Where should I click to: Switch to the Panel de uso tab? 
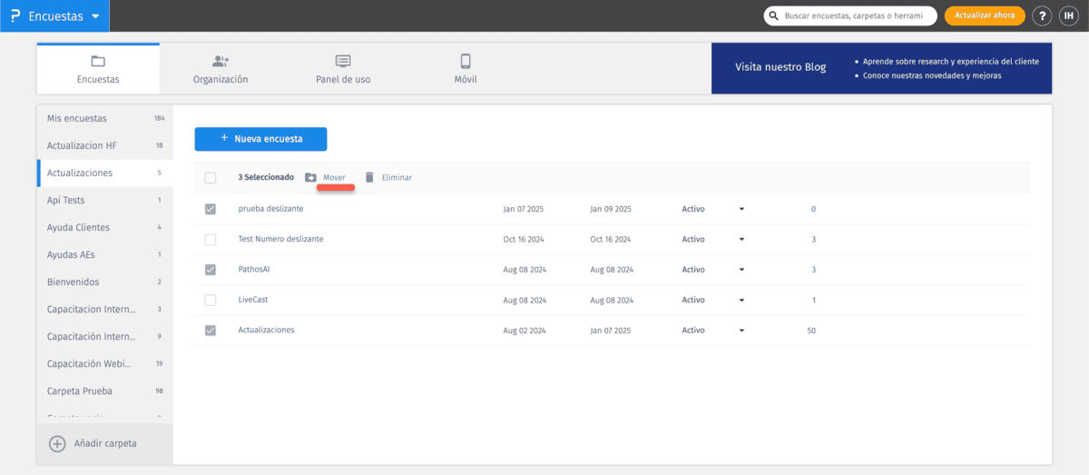pyautogui.click(x=343, y=69)
